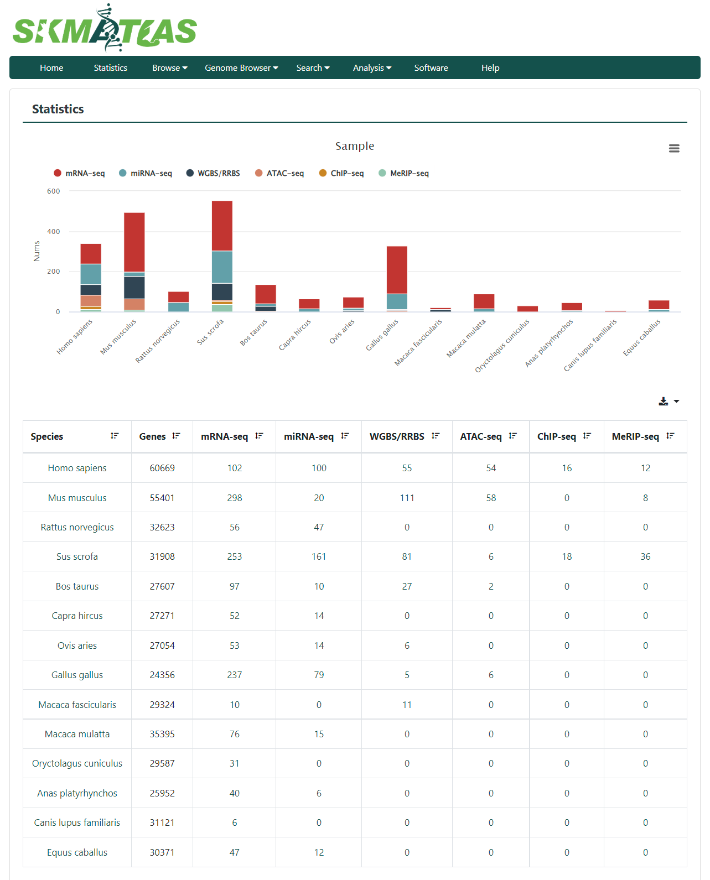Image resolution: width=710 pixels, height=880 pixels.
Task: Sort by ATAC-seq column icon
Action: coord(512,436)
